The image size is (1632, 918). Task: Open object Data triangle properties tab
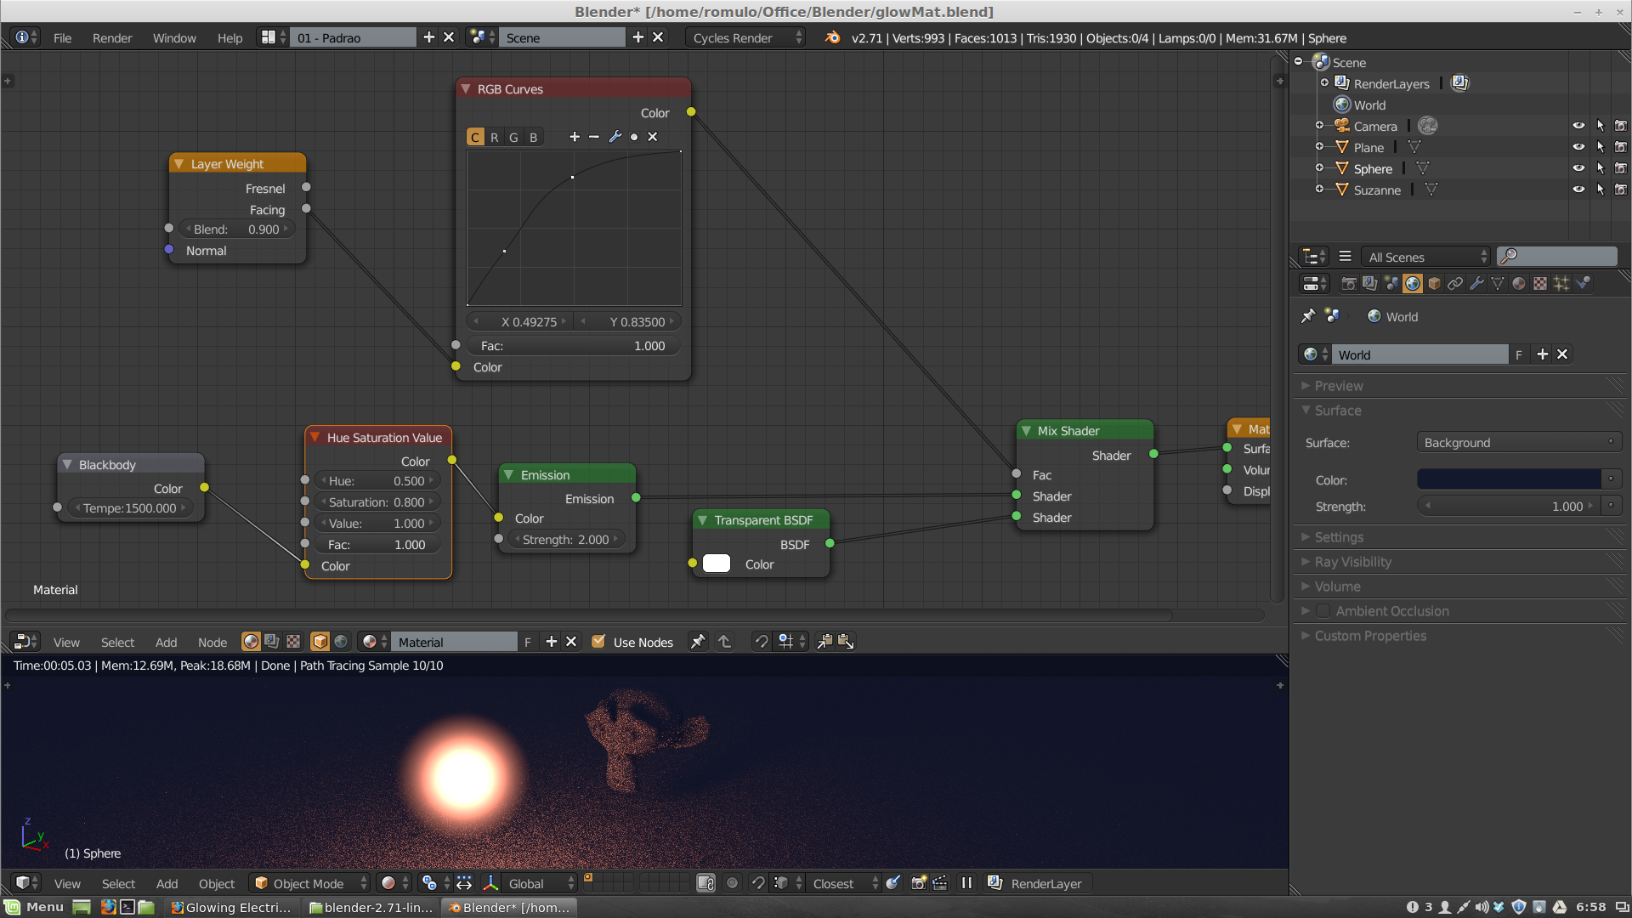coord(1498,284)
